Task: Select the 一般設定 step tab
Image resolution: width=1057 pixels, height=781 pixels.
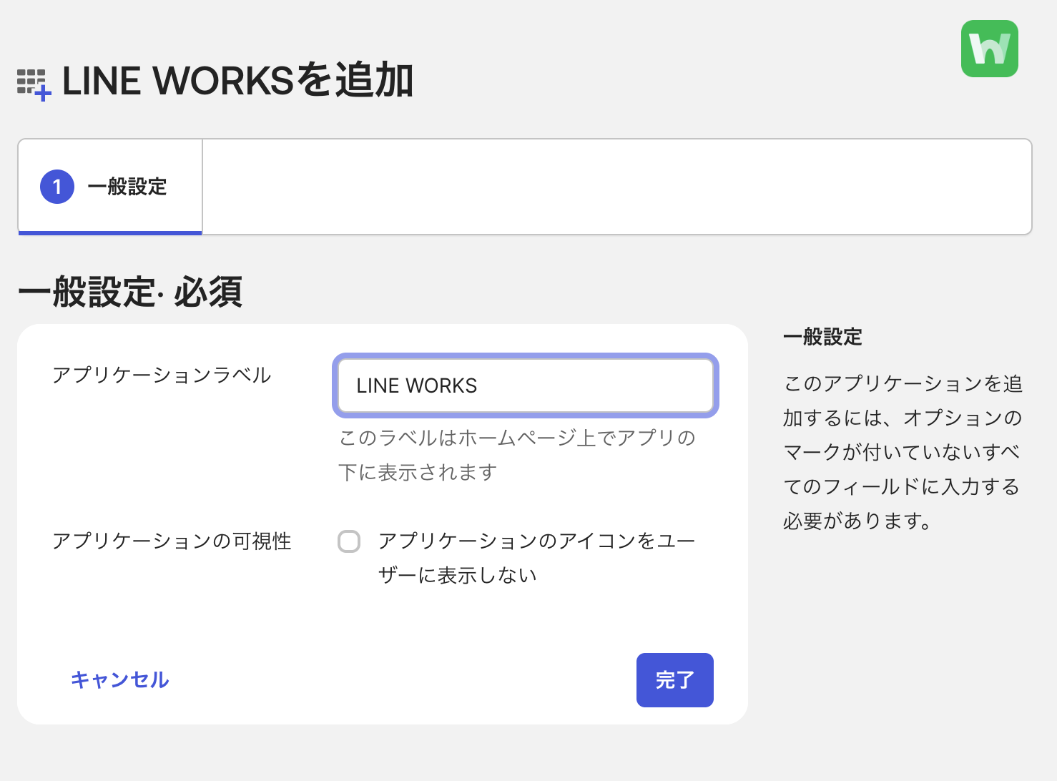Action: pyautogui.click(x=110, y=187)
